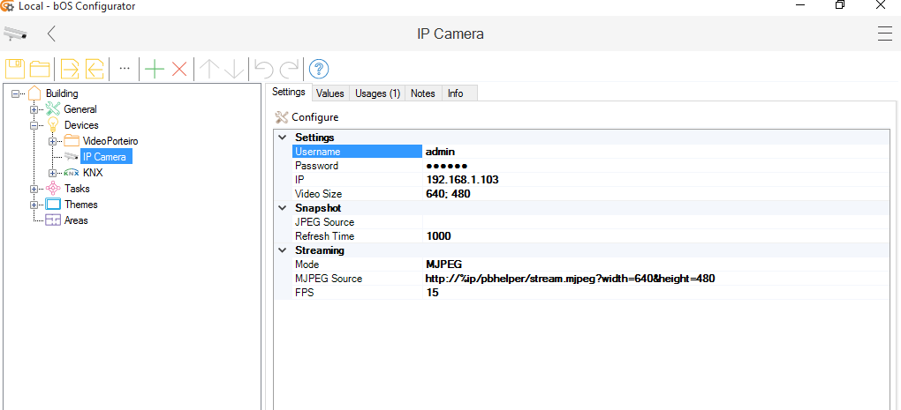901x410 pixels.
Task: Collapse the Devices tree node
Action: pyautogui.click(x=34, y=125)
